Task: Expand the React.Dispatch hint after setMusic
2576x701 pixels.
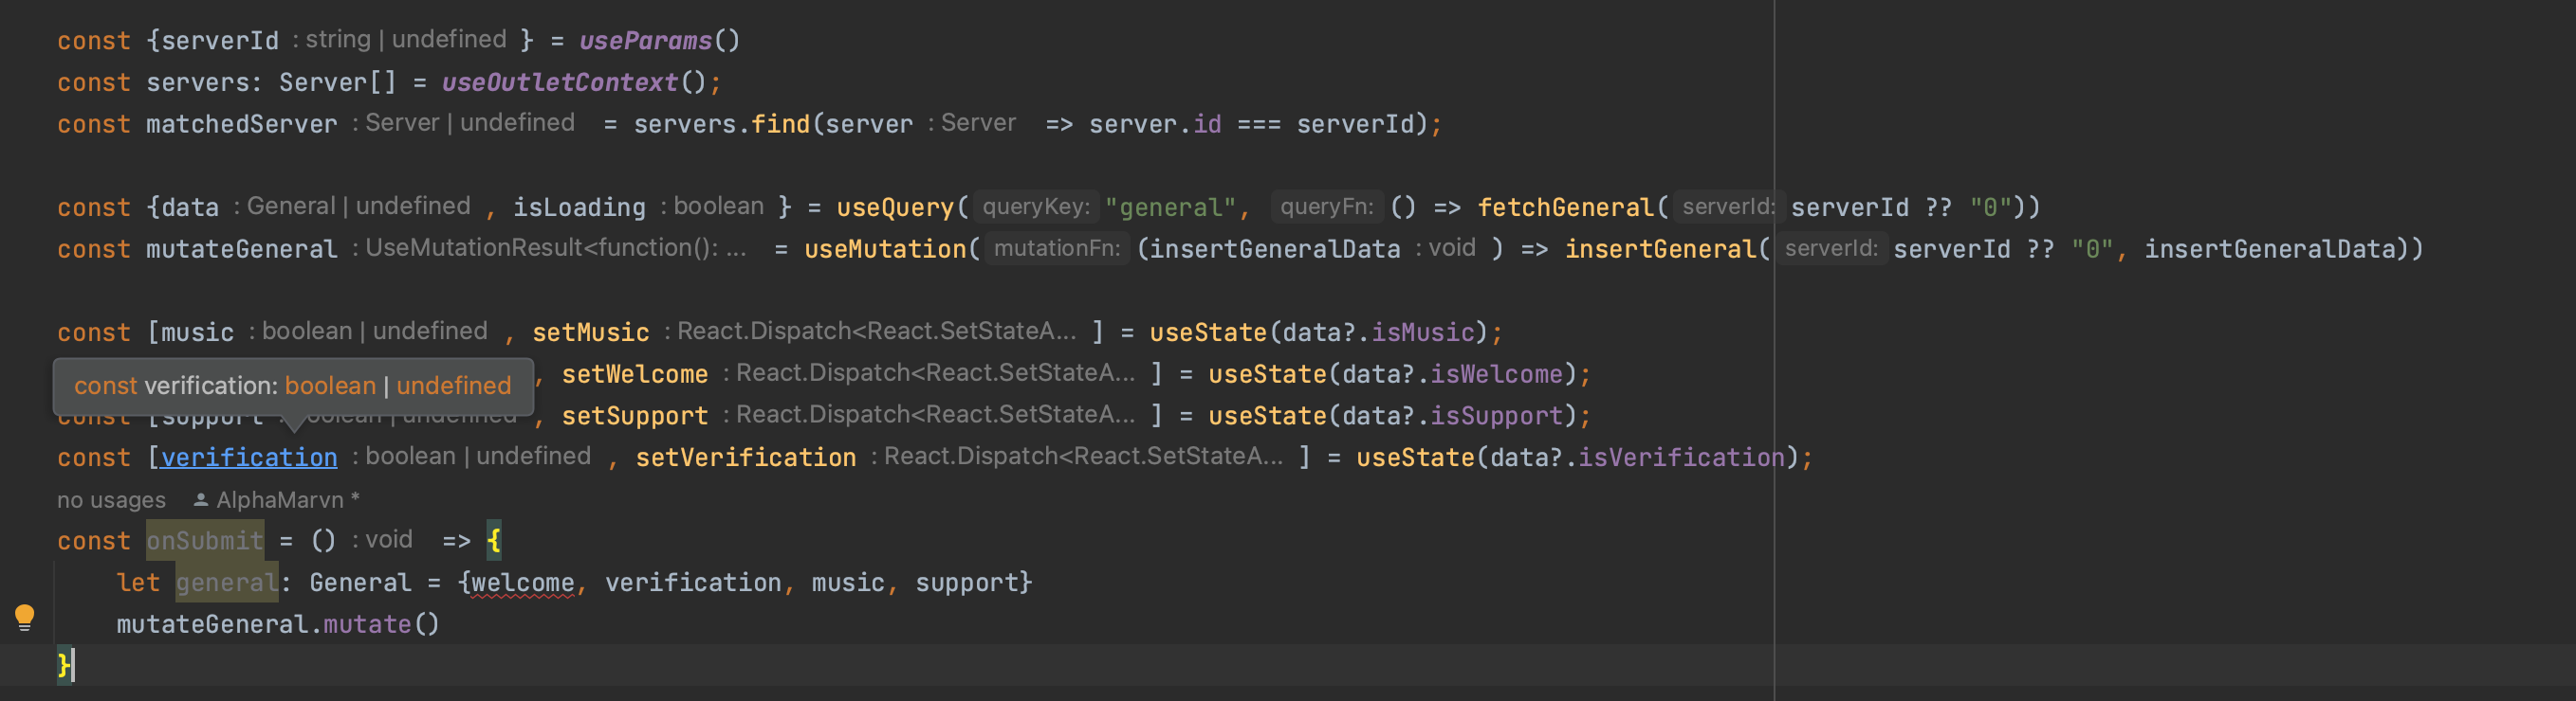Action: click(x=876, y=332)
